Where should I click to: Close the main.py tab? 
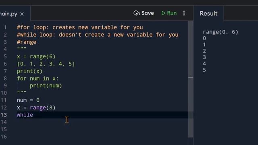pos(22,14)
